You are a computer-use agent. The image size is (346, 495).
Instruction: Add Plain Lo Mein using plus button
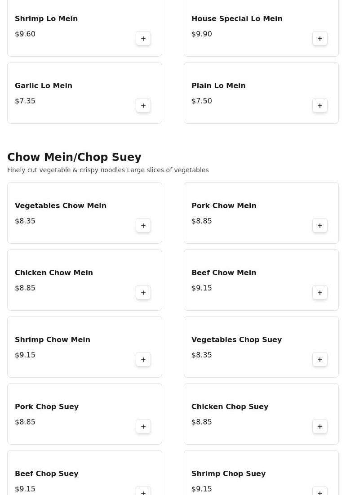point(320,106)
